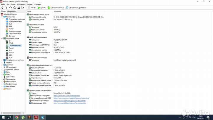Image resolution: width=213 pixels, height=120 pixels.
Task: Expand the Мультимедиа tree node
Action: 2,67
